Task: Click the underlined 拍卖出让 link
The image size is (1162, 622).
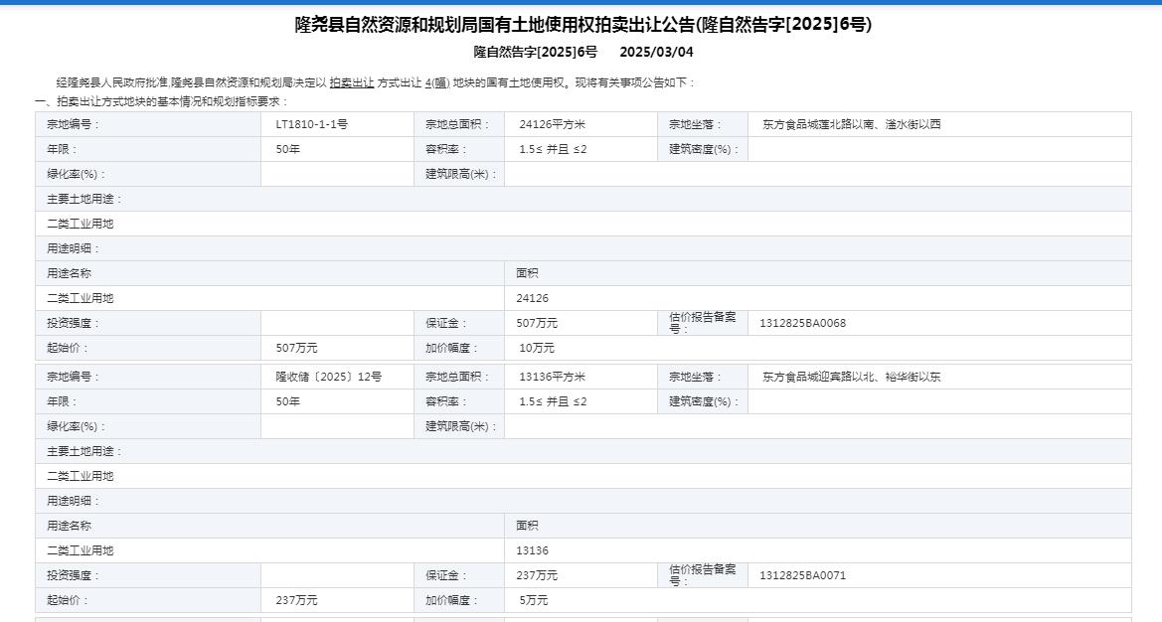Action: pos(351,83)
